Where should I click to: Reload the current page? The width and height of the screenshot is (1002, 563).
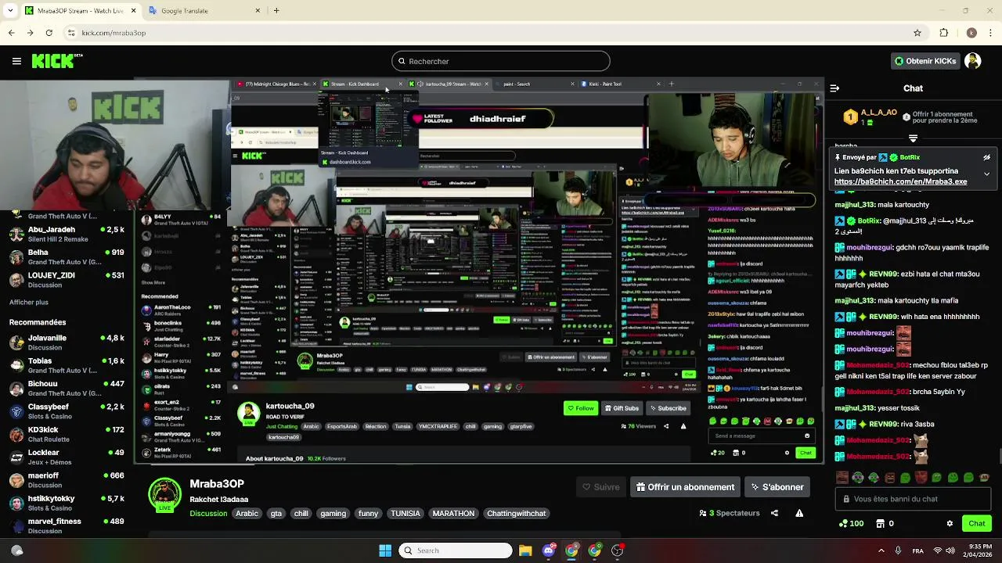click(49, 33)
